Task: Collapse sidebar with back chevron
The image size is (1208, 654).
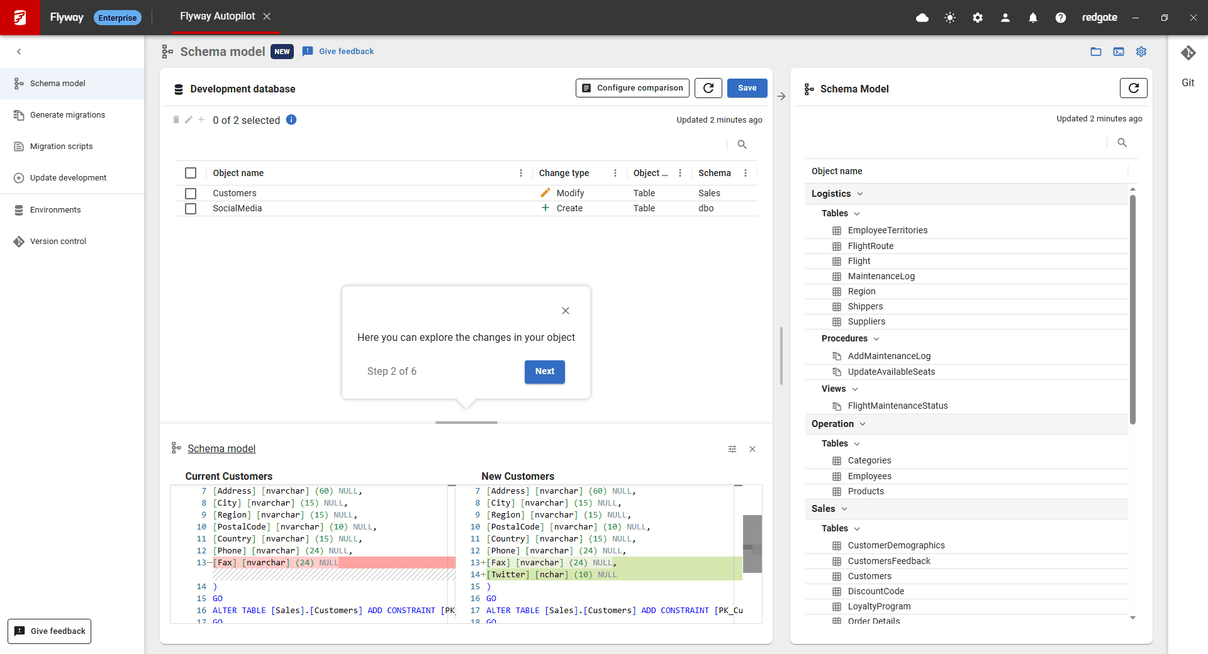Action: (19, 52)
